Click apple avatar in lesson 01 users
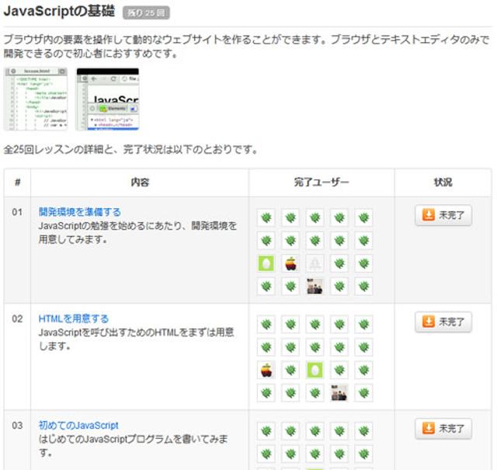The width and height of the screenshot is (497, 470). pyautogui.click(x=290, y=263)
